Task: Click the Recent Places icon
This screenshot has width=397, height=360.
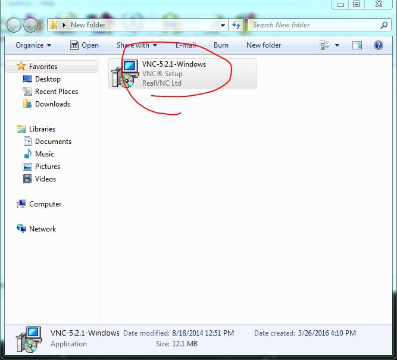Action: 27,92
